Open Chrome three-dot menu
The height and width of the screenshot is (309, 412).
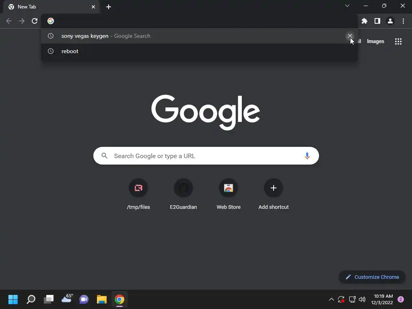pos(403,21)
